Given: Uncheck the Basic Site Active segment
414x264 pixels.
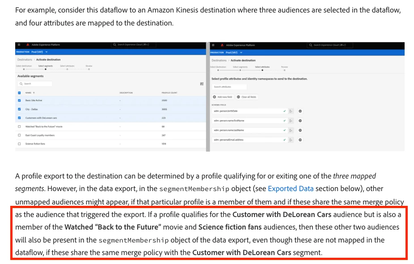Looking at the screenshot, I should 19,100.
